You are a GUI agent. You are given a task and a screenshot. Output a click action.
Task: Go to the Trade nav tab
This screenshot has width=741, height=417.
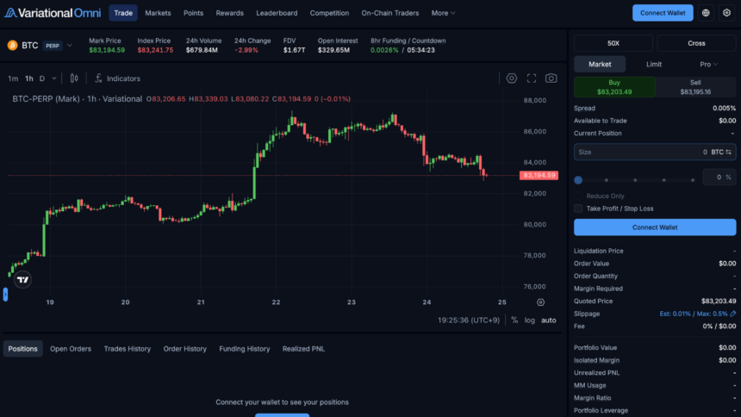[123, 13]
